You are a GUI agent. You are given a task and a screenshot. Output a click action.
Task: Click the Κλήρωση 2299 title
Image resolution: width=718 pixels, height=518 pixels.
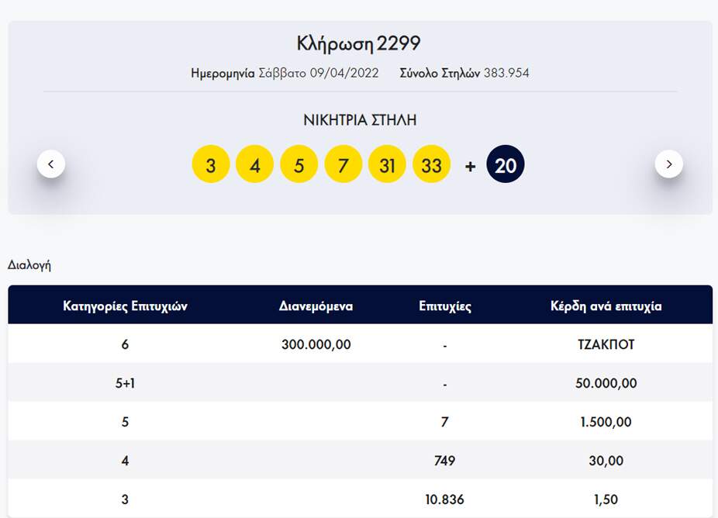359,43
